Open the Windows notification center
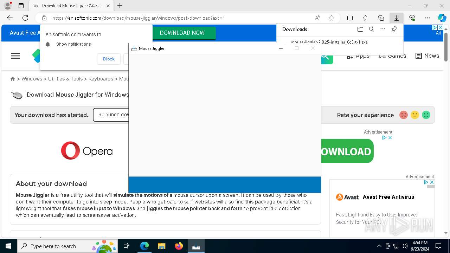The height and width of the screenshot is (253, 450). click(x=438, y=246)
